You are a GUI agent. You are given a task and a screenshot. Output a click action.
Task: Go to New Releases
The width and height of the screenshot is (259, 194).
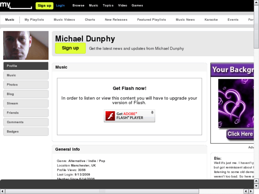[116, 20]
